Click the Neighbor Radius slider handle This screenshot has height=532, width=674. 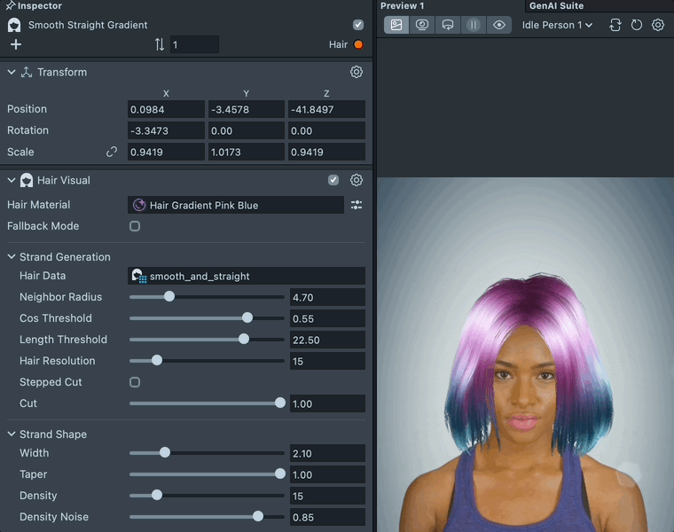tap(169, 297)
